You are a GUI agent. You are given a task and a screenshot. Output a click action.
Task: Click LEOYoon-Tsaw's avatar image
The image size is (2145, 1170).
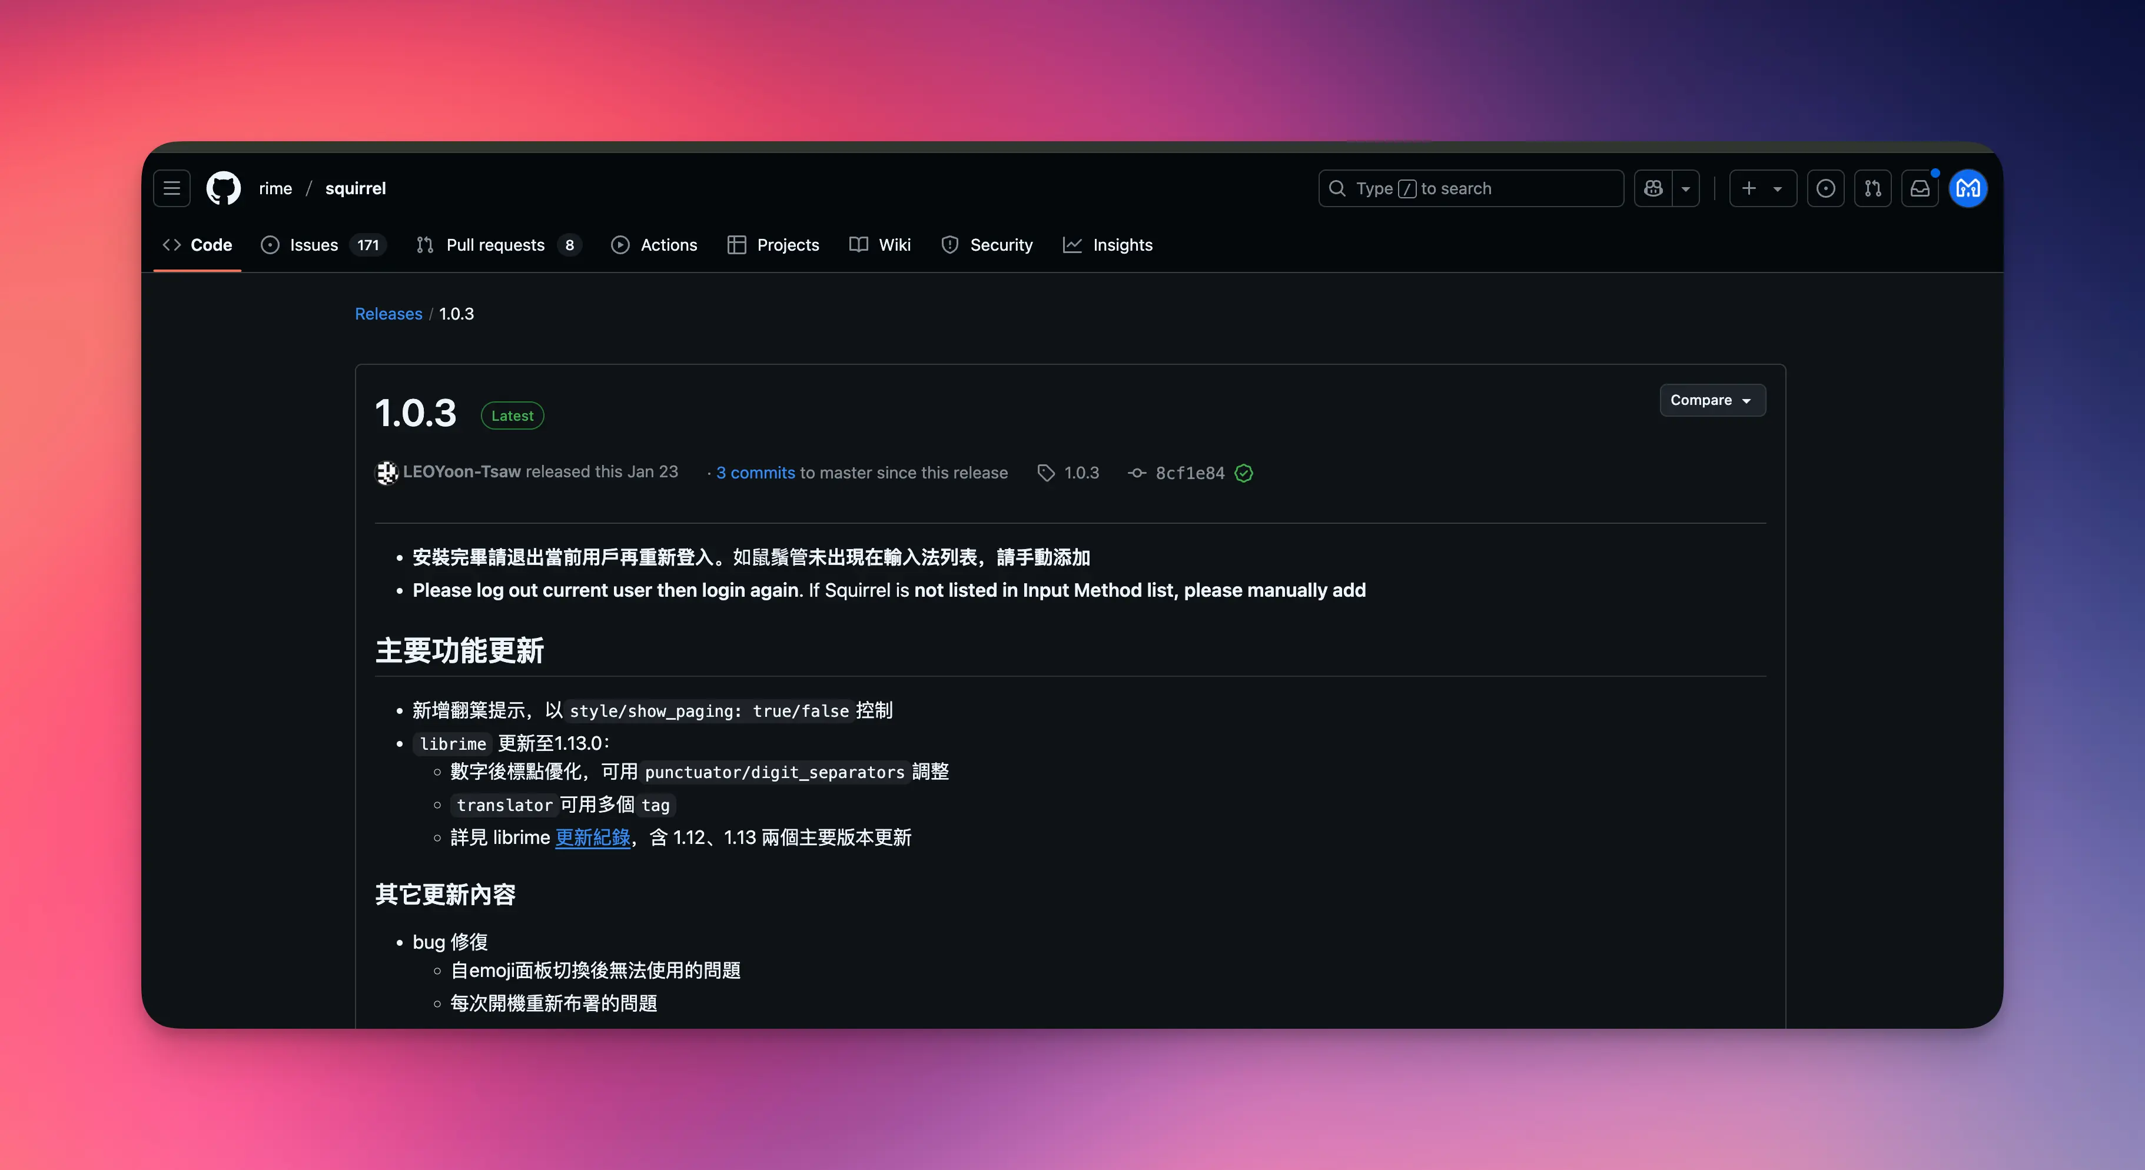coord(386,472)
